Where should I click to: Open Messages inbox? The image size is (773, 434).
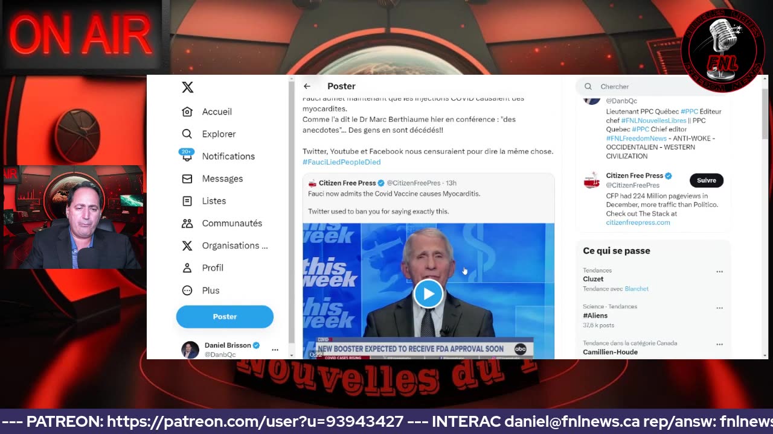point(213,178)
